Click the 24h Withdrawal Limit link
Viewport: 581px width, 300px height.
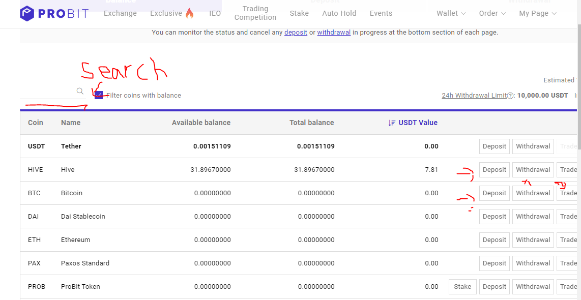coord(474,96)
